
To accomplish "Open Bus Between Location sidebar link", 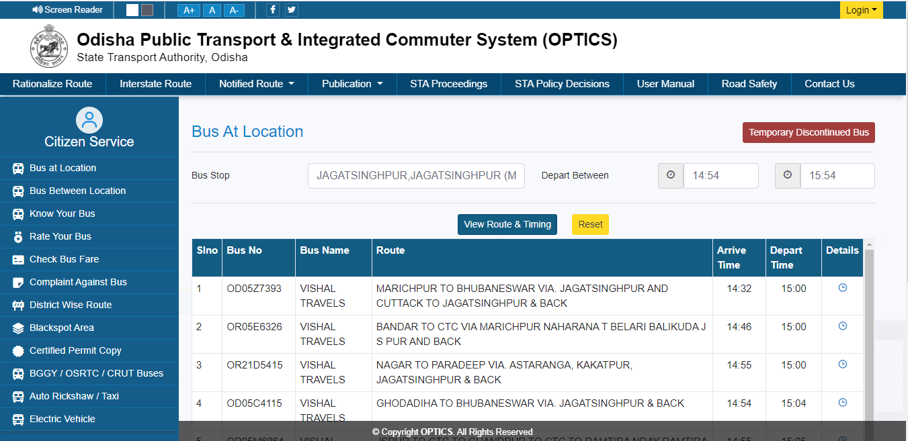I will click(89, 191).
